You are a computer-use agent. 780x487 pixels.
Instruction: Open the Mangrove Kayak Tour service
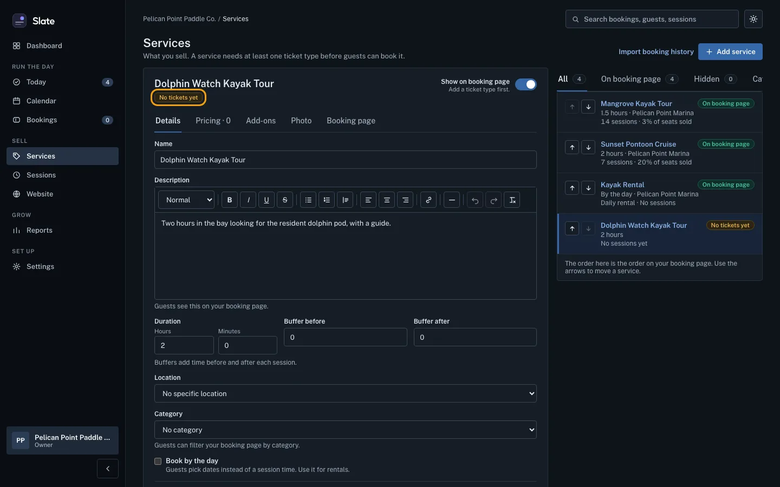pyautogui.click(x=636, y=103)
